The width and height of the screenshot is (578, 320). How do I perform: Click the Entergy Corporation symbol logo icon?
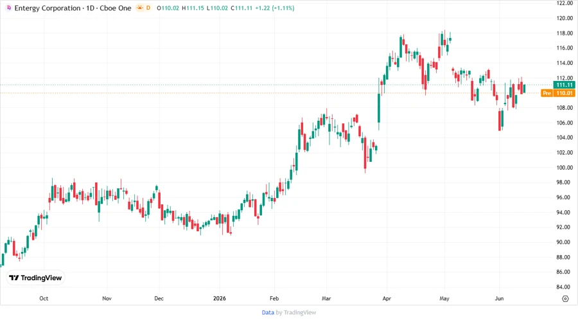click(x=9, y=8)
